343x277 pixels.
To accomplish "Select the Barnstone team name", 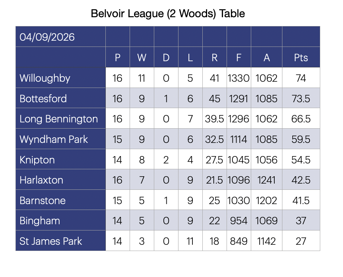I will click(43, 200).
